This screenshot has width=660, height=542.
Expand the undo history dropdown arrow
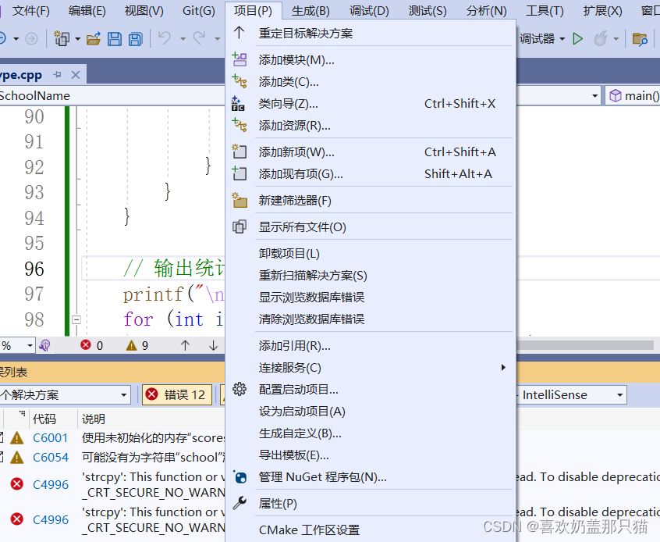tap(183, 39)
